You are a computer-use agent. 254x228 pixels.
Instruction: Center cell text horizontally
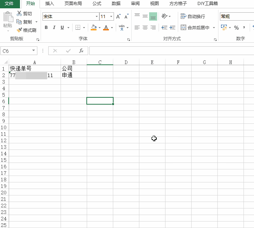pyautogui.click(x=145, y=28)
